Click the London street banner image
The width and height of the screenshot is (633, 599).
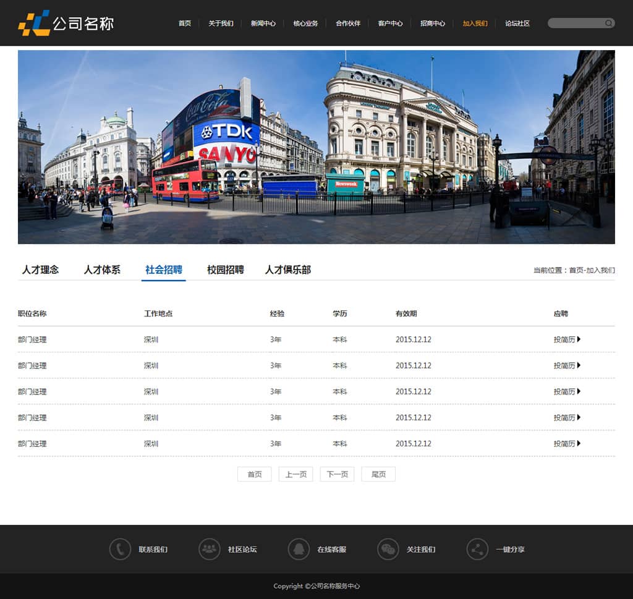point(316,147)
